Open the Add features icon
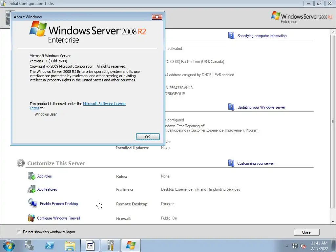Screen dimensions: 336x252 click(x=31, y=189)
